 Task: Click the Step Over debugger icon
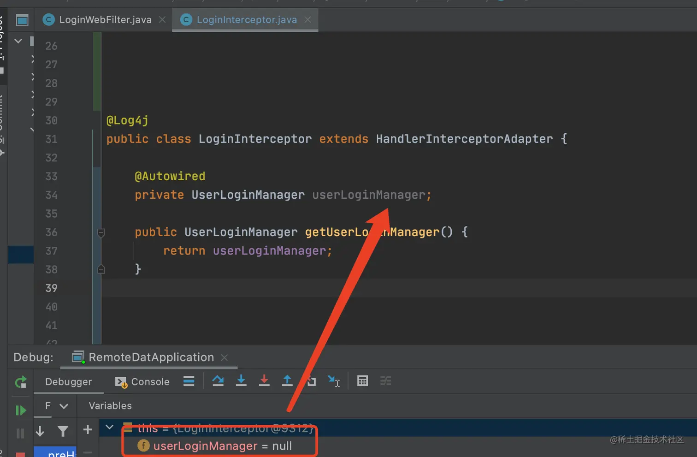[218, 380]
